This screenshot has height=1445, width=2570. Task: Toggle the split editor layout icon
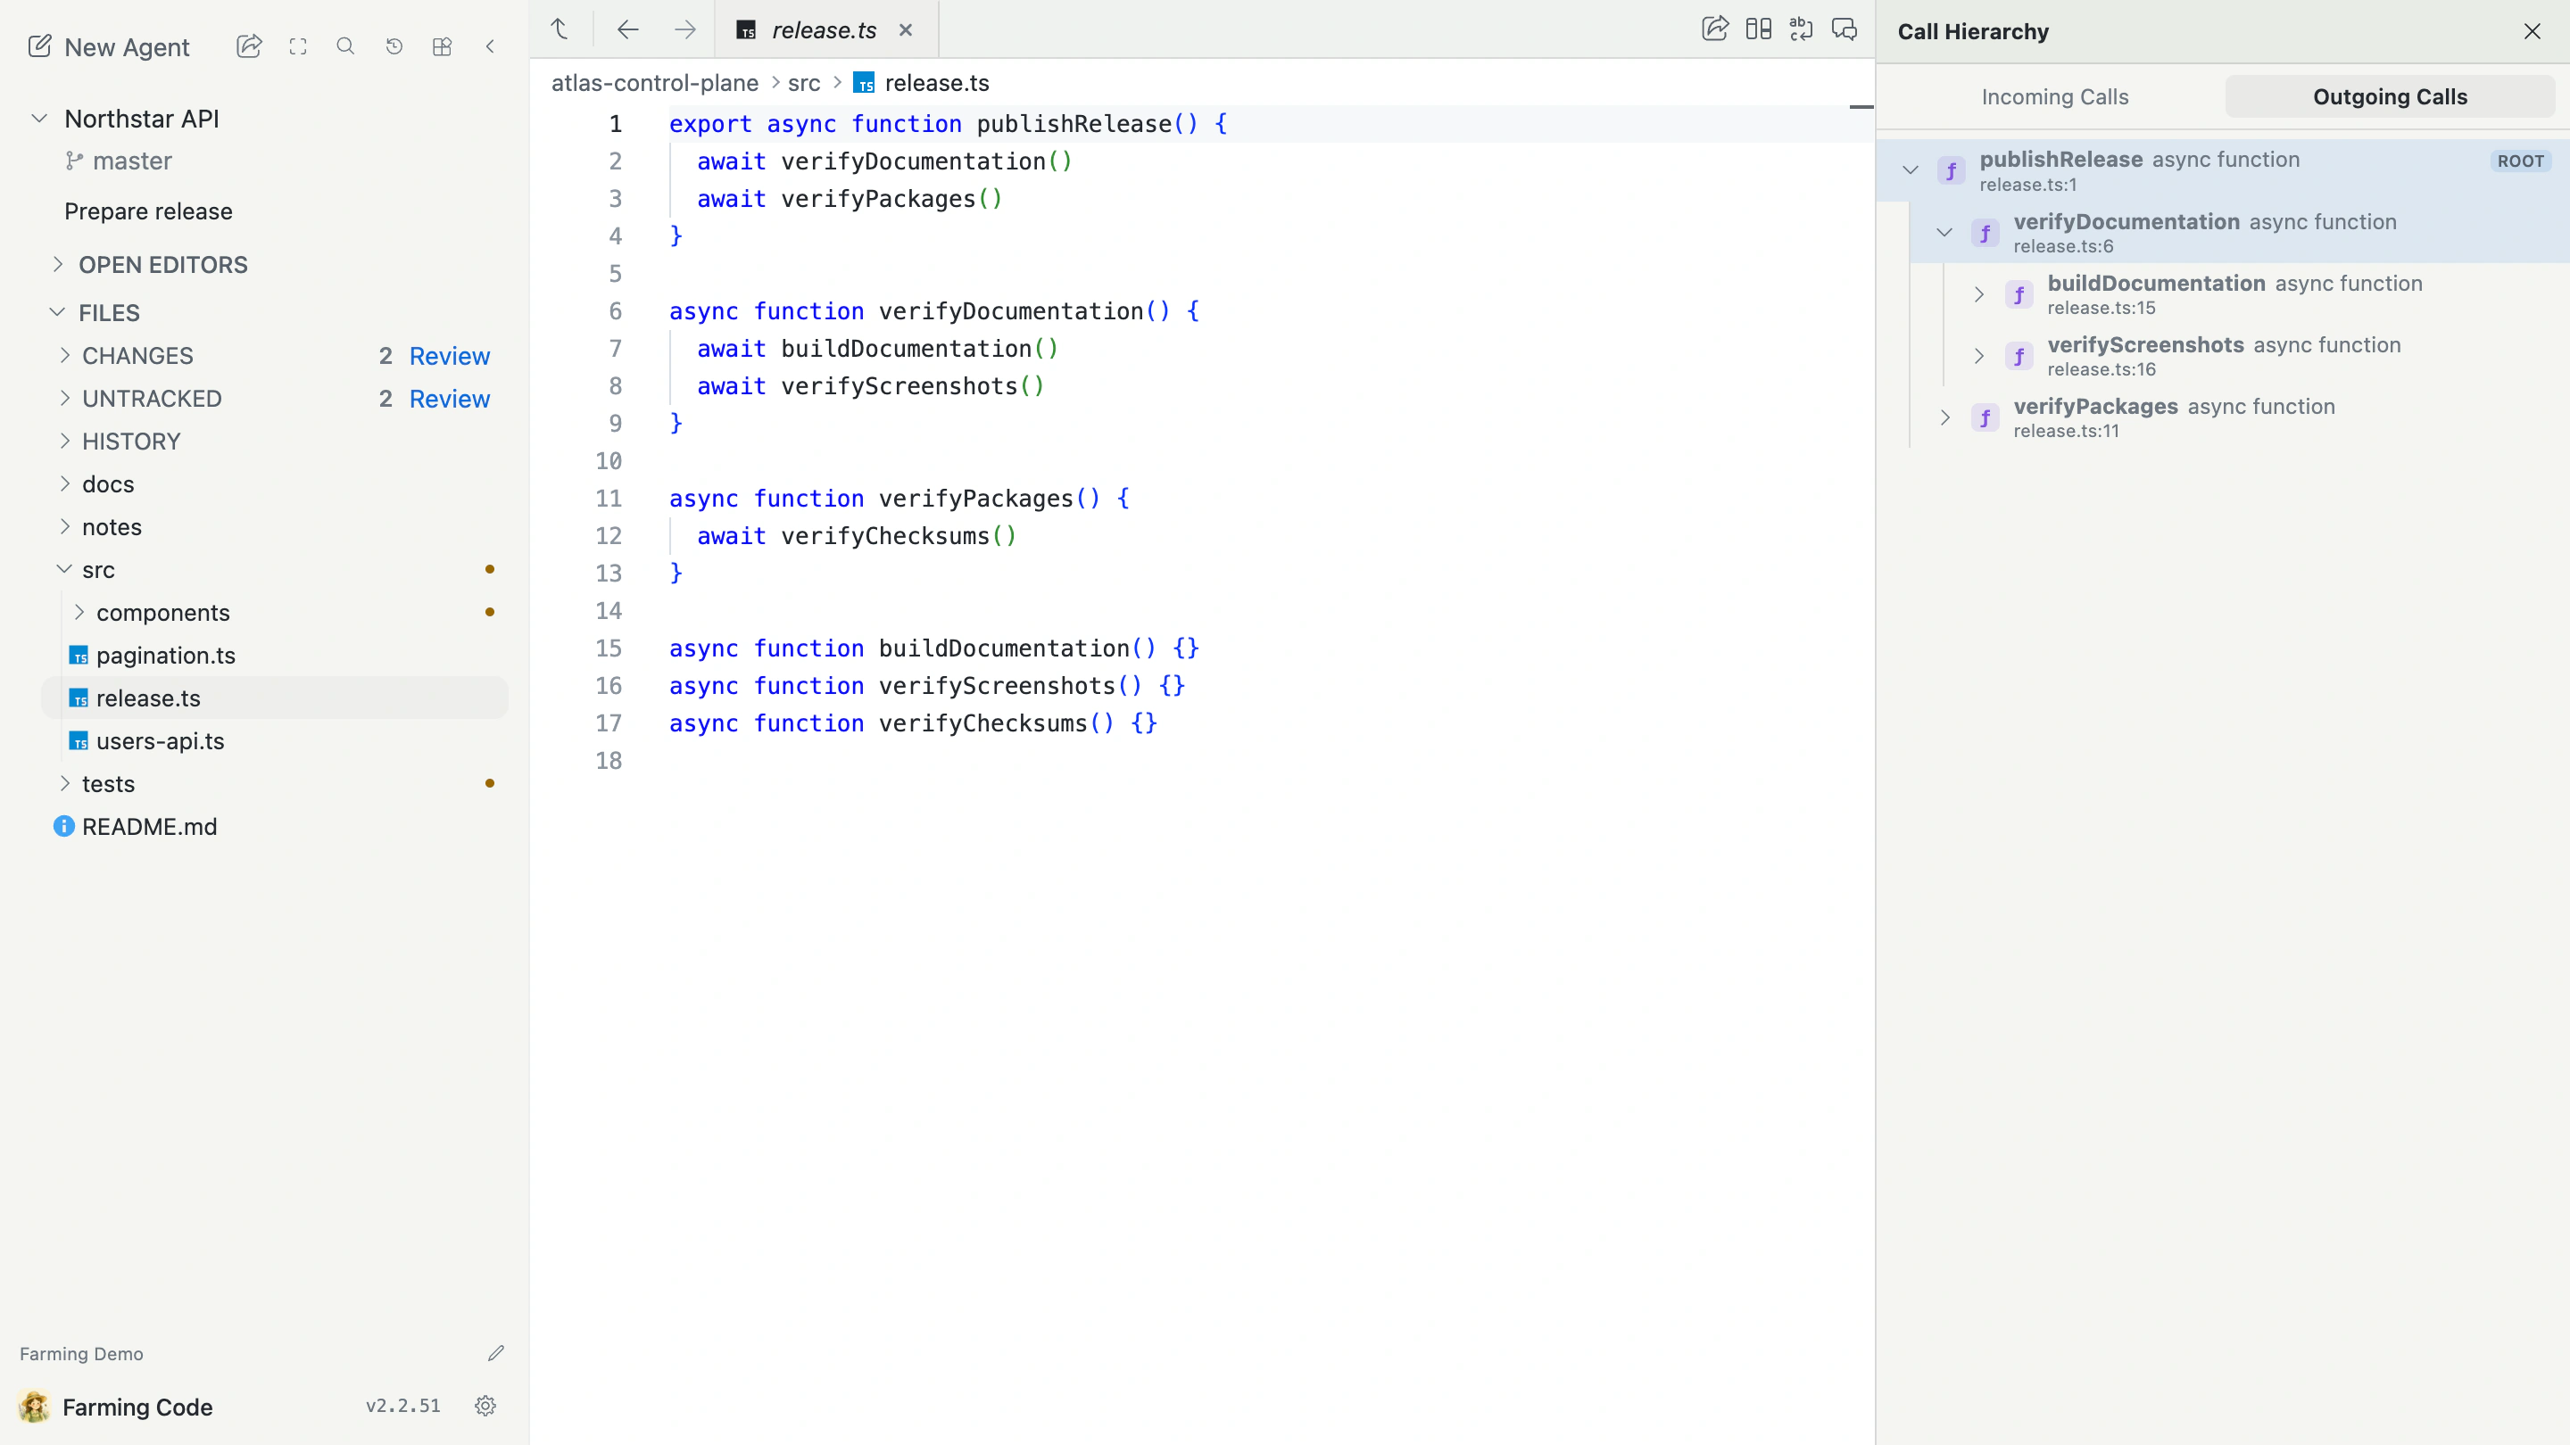pyautogui.click(x=1759, y=29)
